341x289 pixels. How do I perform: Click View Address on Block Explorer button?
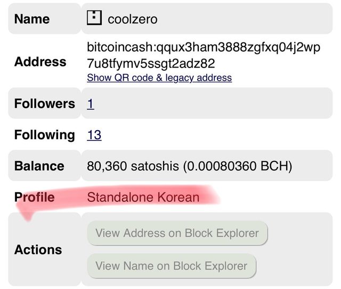(x=177, y=233)
